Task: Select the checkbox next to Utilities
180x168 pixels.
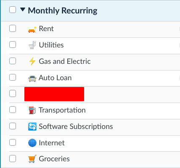Action: click(13, 45)
